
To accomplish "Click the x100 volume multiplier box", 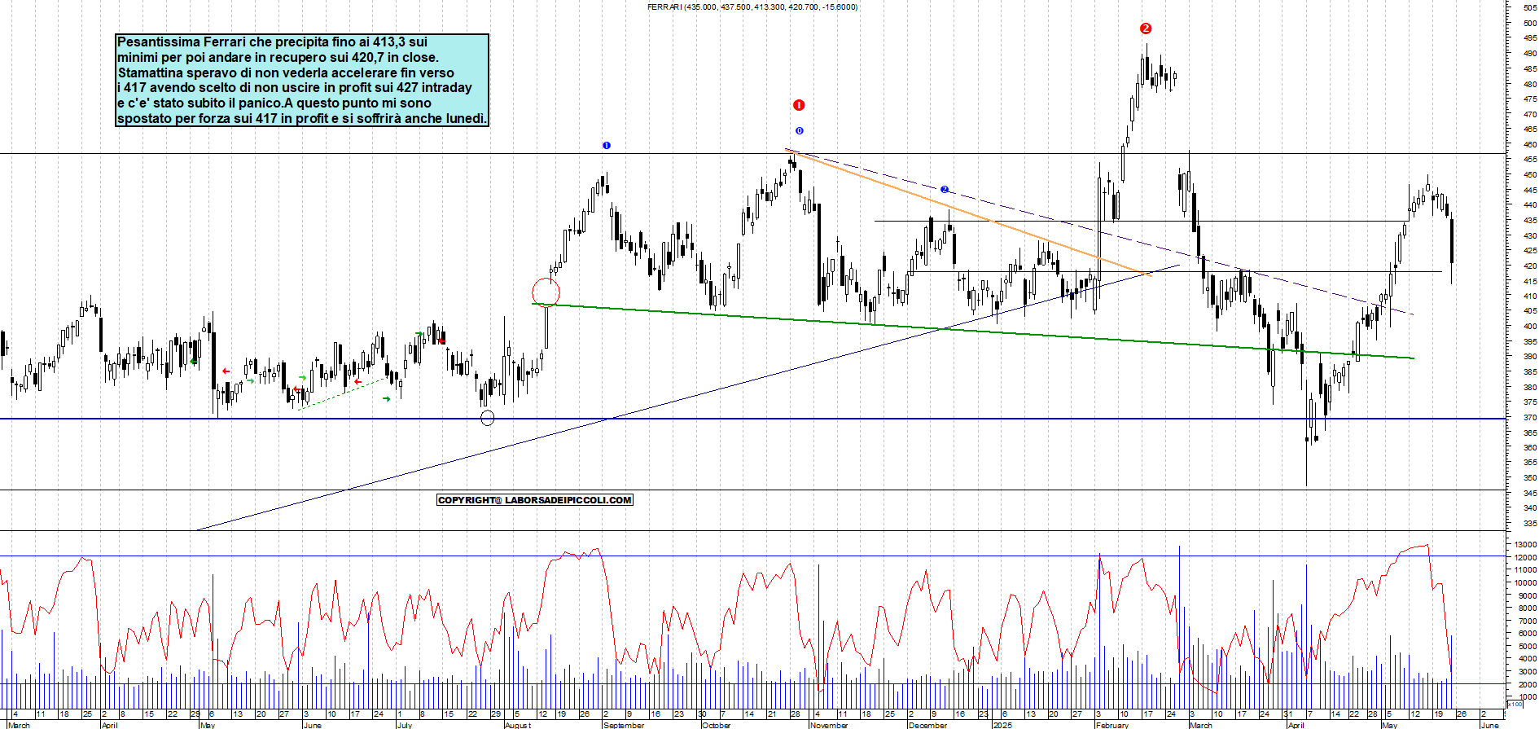I will point(1515,704).
